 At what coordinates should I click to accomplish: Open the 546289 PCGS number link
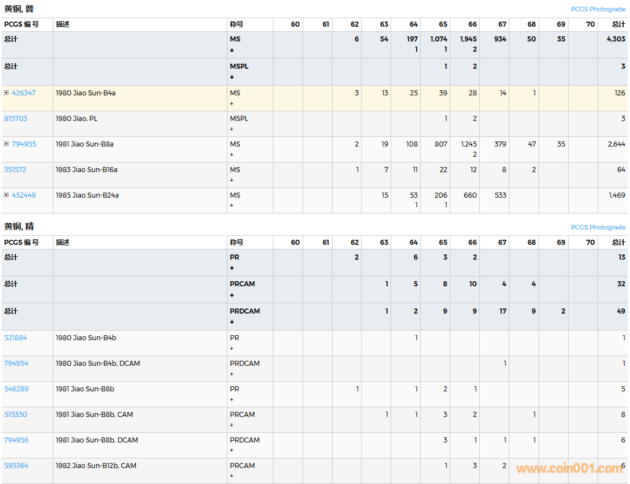(16, 389)
